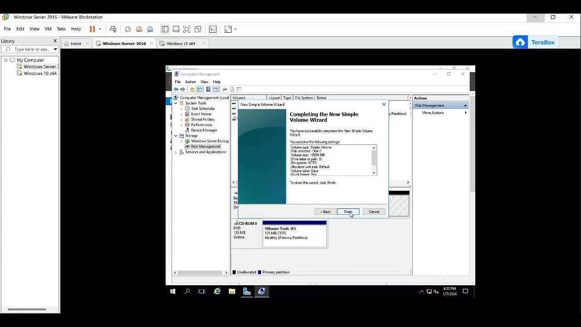This screenshot has width=581, height=327.
Task: Open VMware File menu
Action: pyautogui.click(x=7, y=29)
